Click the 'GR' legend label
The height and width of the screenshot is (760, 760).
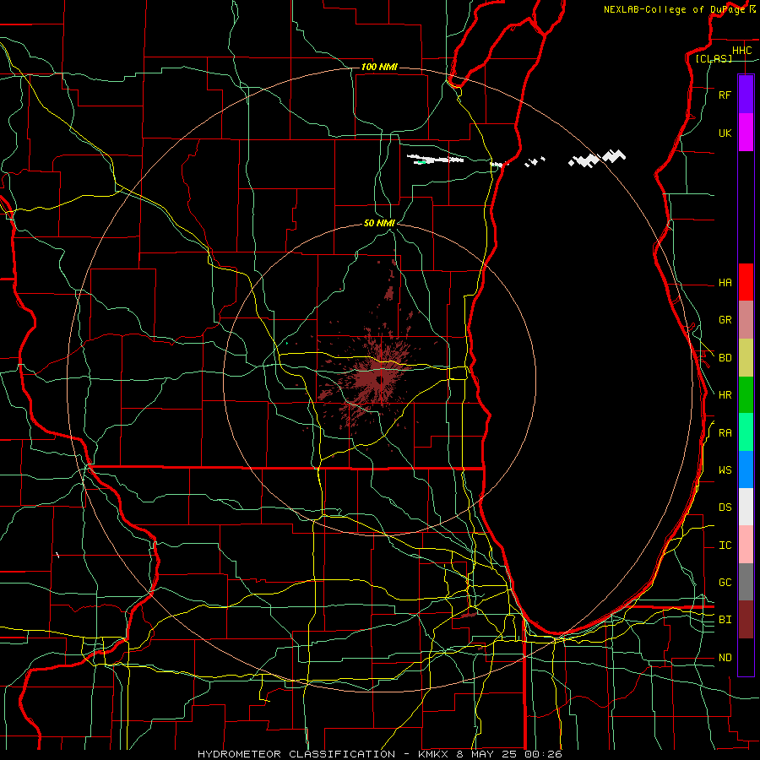(725, 320)
